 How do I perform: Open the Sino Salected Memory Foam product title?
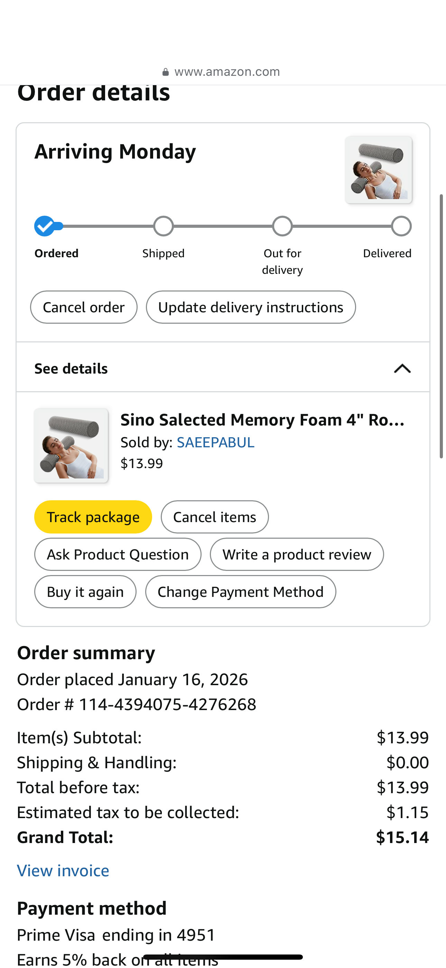click(262, 420)
